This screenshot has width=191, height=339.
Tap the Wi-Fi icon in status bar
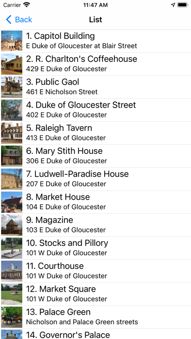point(27,5)
